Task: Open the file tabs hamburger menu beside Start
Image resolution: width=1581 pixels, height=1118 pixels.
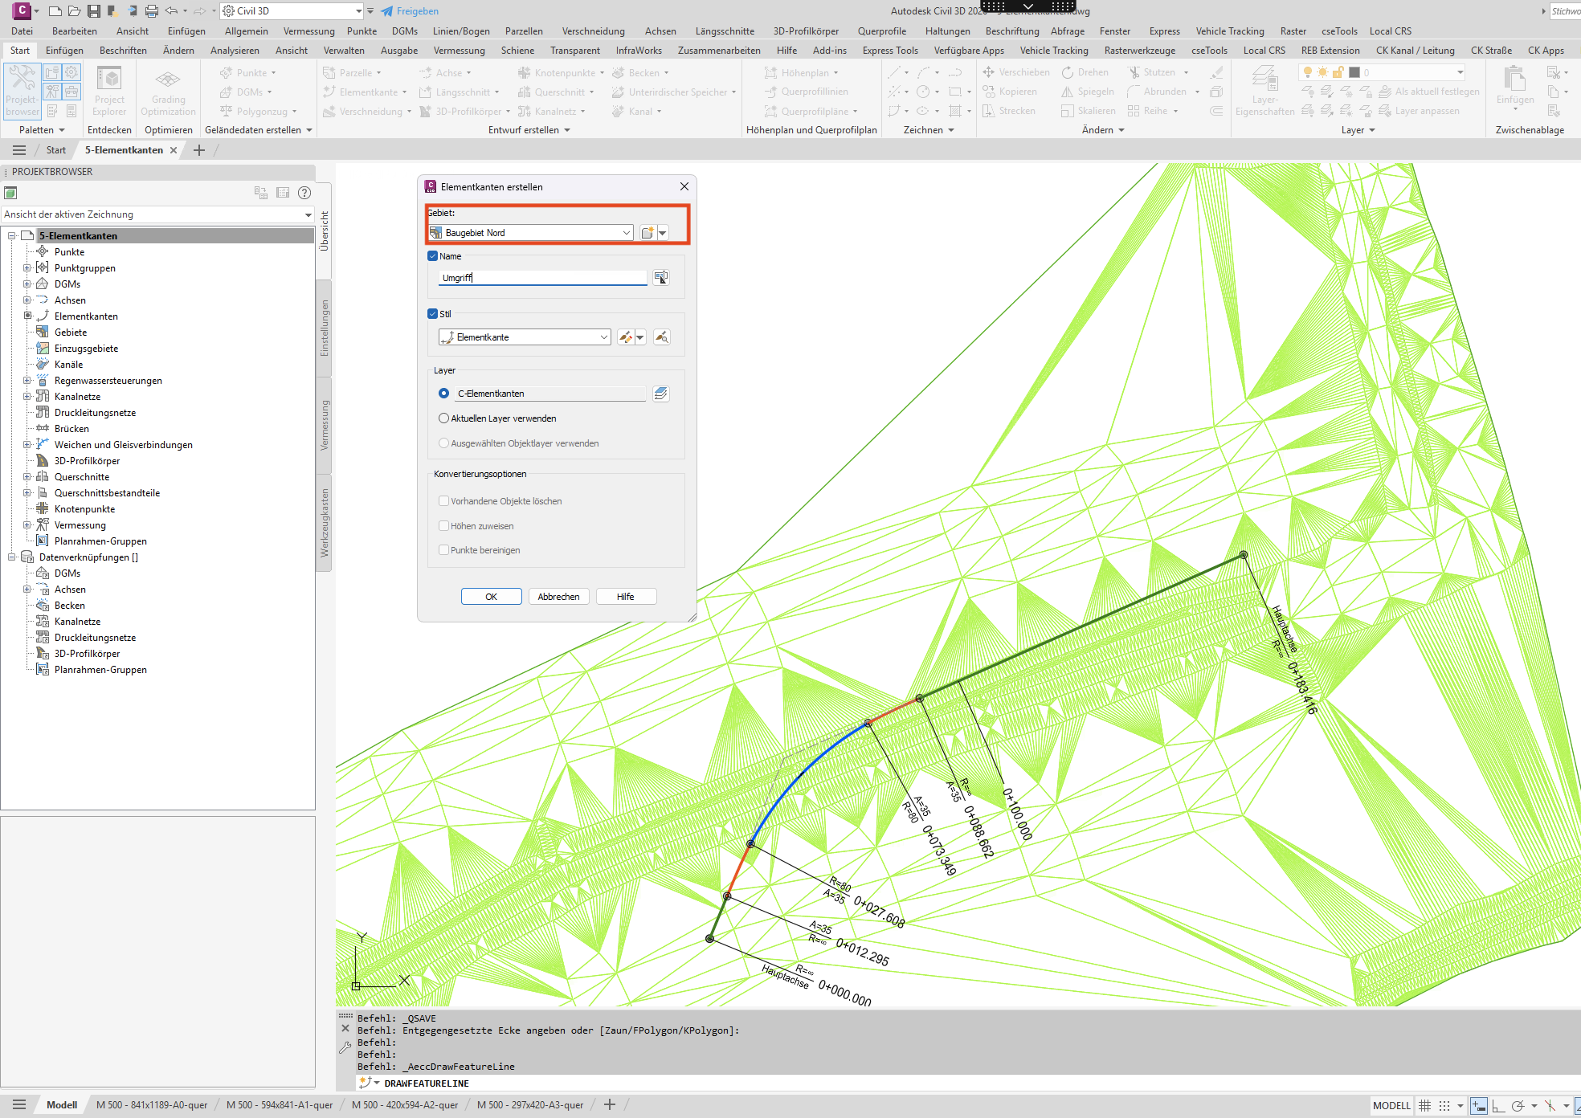Action: (19, 150)
